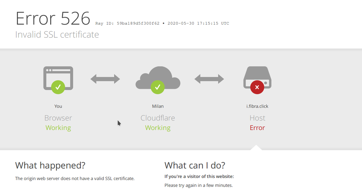Click the 'Host' label

pyautogui.click(x=257, y=118)
